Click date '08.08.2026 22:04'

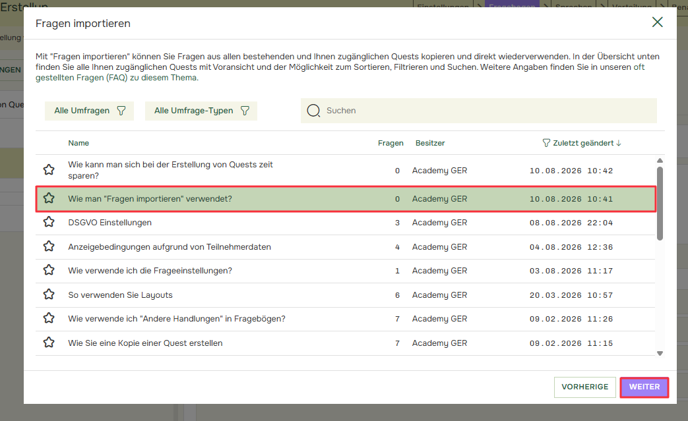click(571, 223)
